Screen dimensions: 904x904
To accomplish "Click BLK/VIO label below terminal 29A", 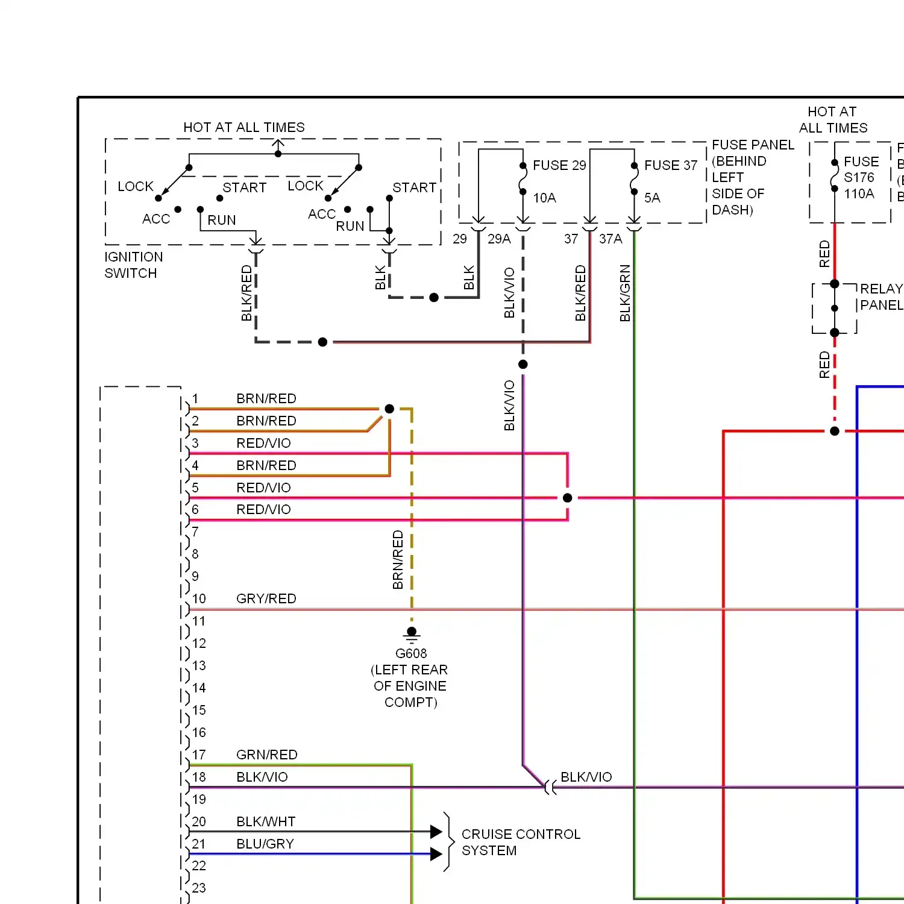I will (x=509, y=293).
